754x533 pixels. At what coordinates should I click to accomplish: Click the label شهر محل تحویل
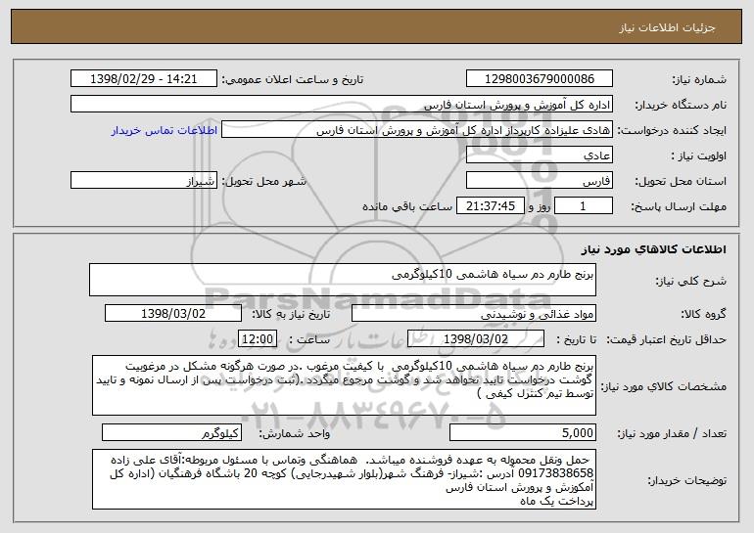coord(264,181)
